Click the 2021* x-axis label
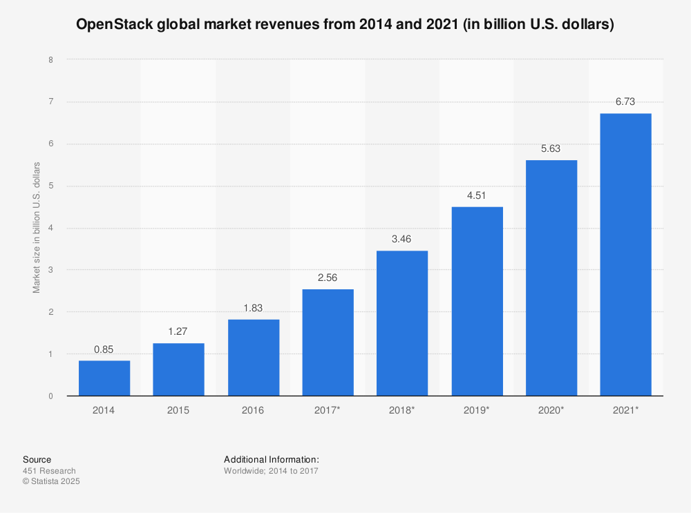 [x=626, y=409]
